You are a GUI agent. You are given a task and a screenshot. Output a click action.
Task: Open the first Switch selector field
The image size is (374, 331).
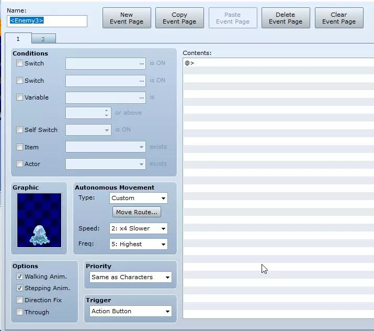[x=106, y=63]
